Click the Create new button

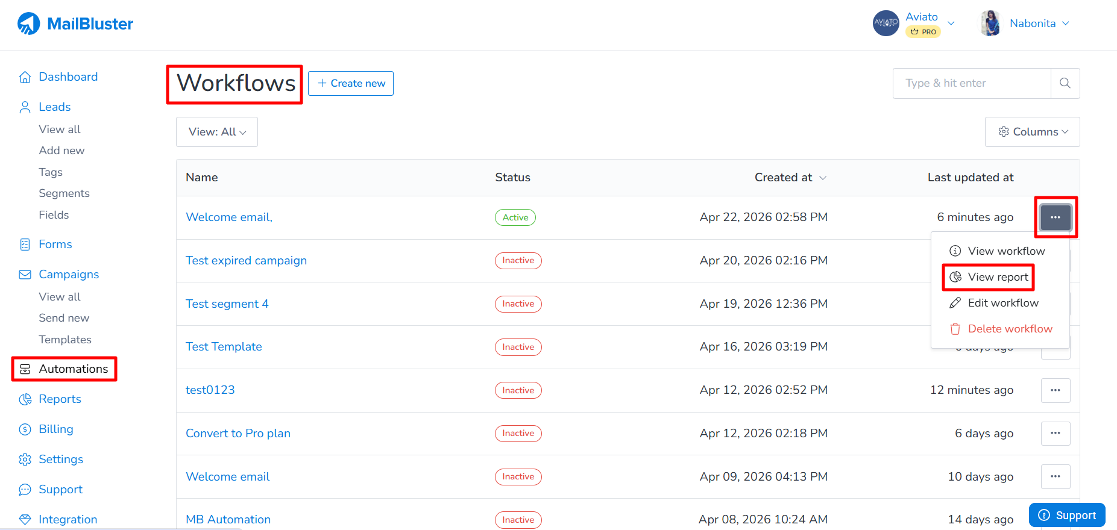click(351, 83)
